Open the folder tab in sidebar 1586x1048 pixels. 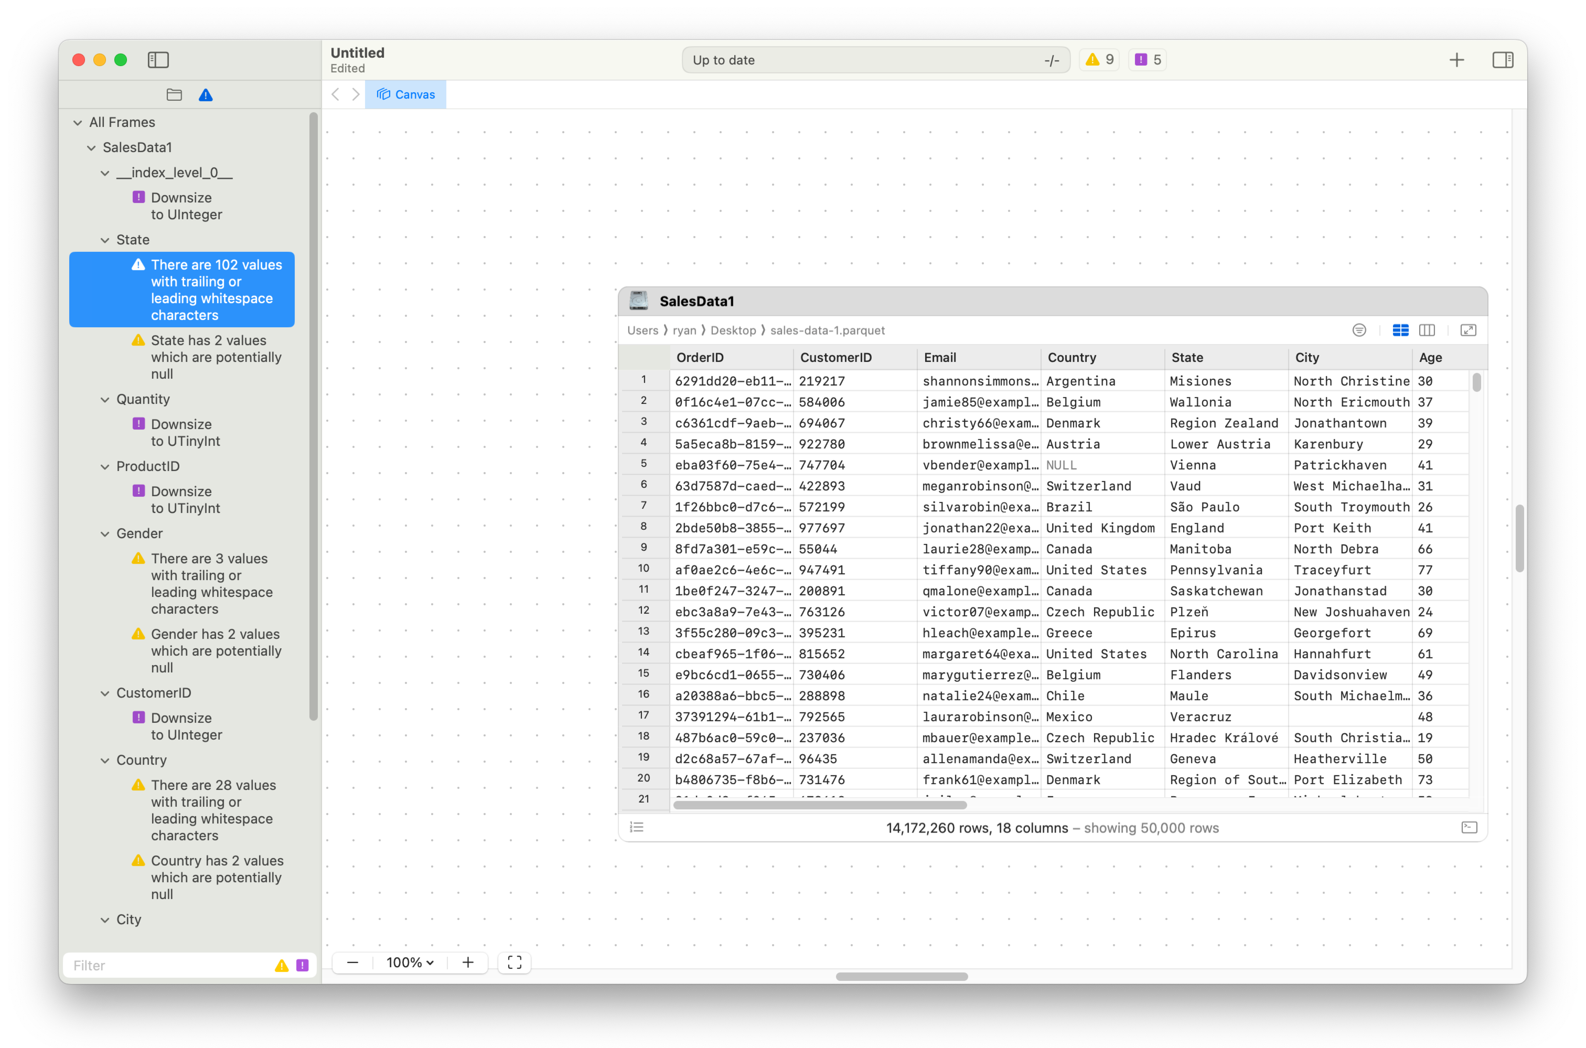(x=174, y=95)
